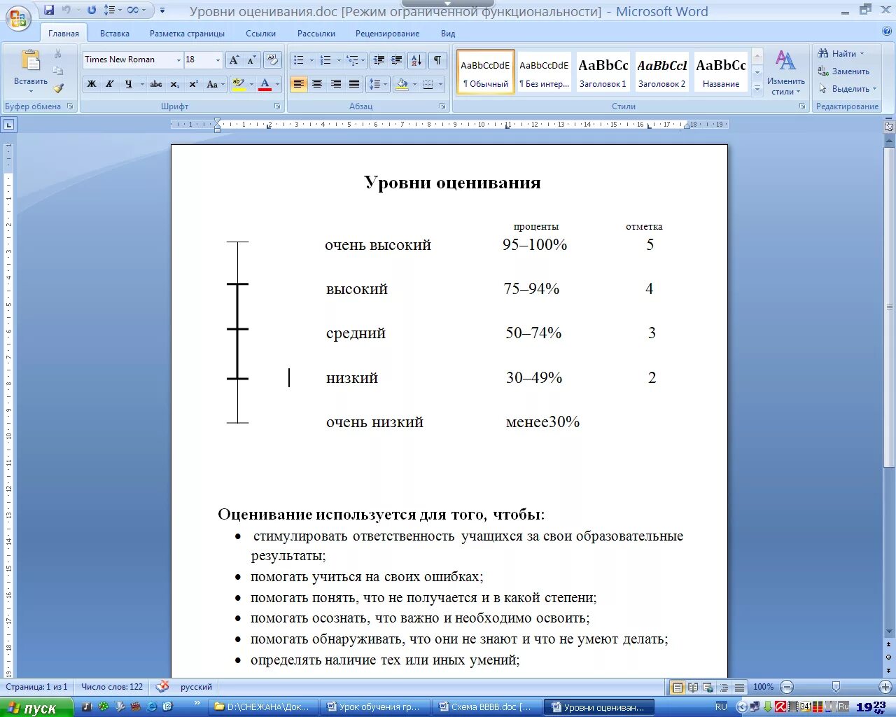The height and width of the screenshot is (717, 896).
Task: Center the paragraph text
Action: point(317,84)
